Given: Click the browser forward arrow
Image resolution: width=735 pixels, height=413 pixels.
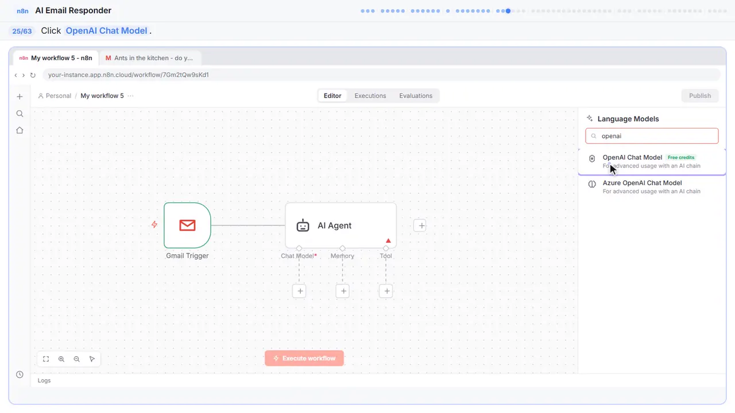Looking at the screenshot, I should pyautogui.click(x=24, y=75).
